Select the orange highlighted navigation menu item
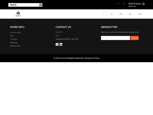This screenshot has width=153, height=115. click(103, 14)
